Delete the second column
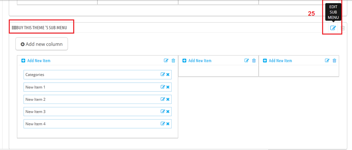This screenshot has height=150, width=352. [254, 61]
